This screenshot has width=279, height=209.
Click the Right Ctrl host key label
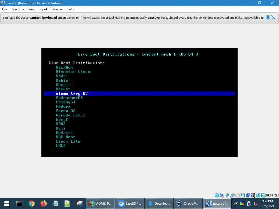(x=272, y=195)
